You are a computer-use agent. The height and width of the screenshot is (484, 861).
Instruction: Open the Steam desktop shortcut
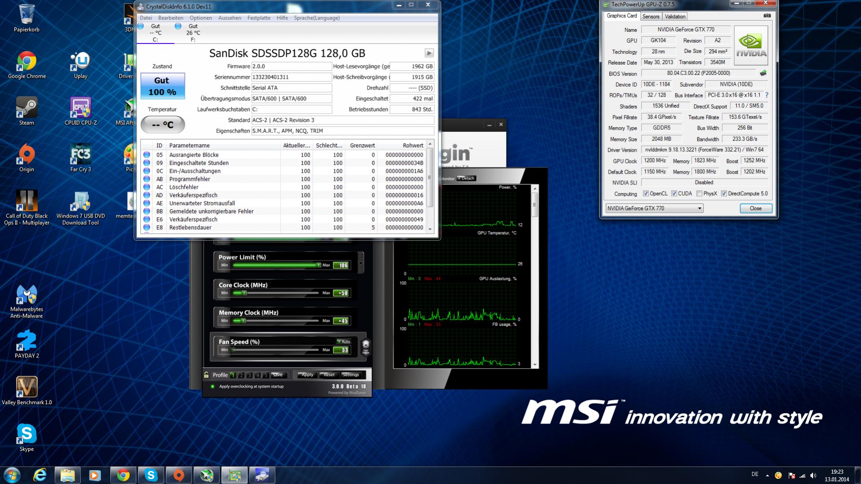pos(26,111)
